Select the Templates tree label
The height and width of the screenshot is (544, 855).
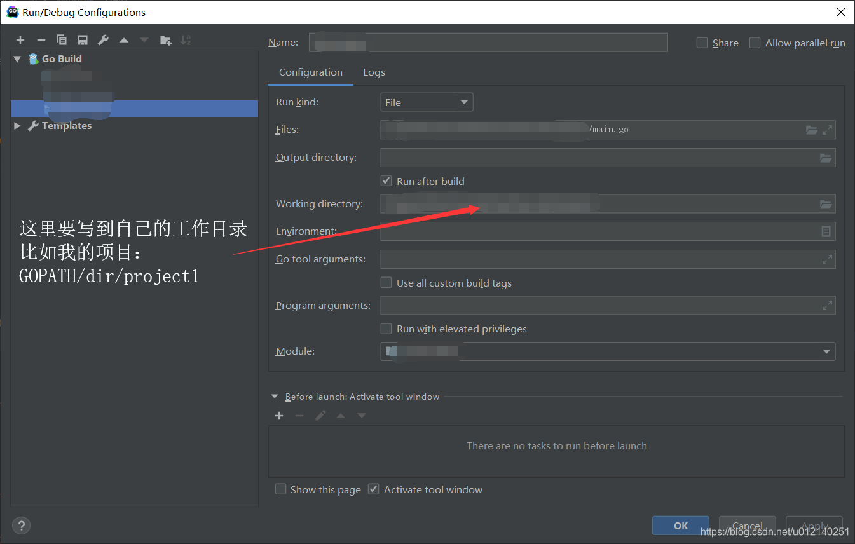pos(67,126)
